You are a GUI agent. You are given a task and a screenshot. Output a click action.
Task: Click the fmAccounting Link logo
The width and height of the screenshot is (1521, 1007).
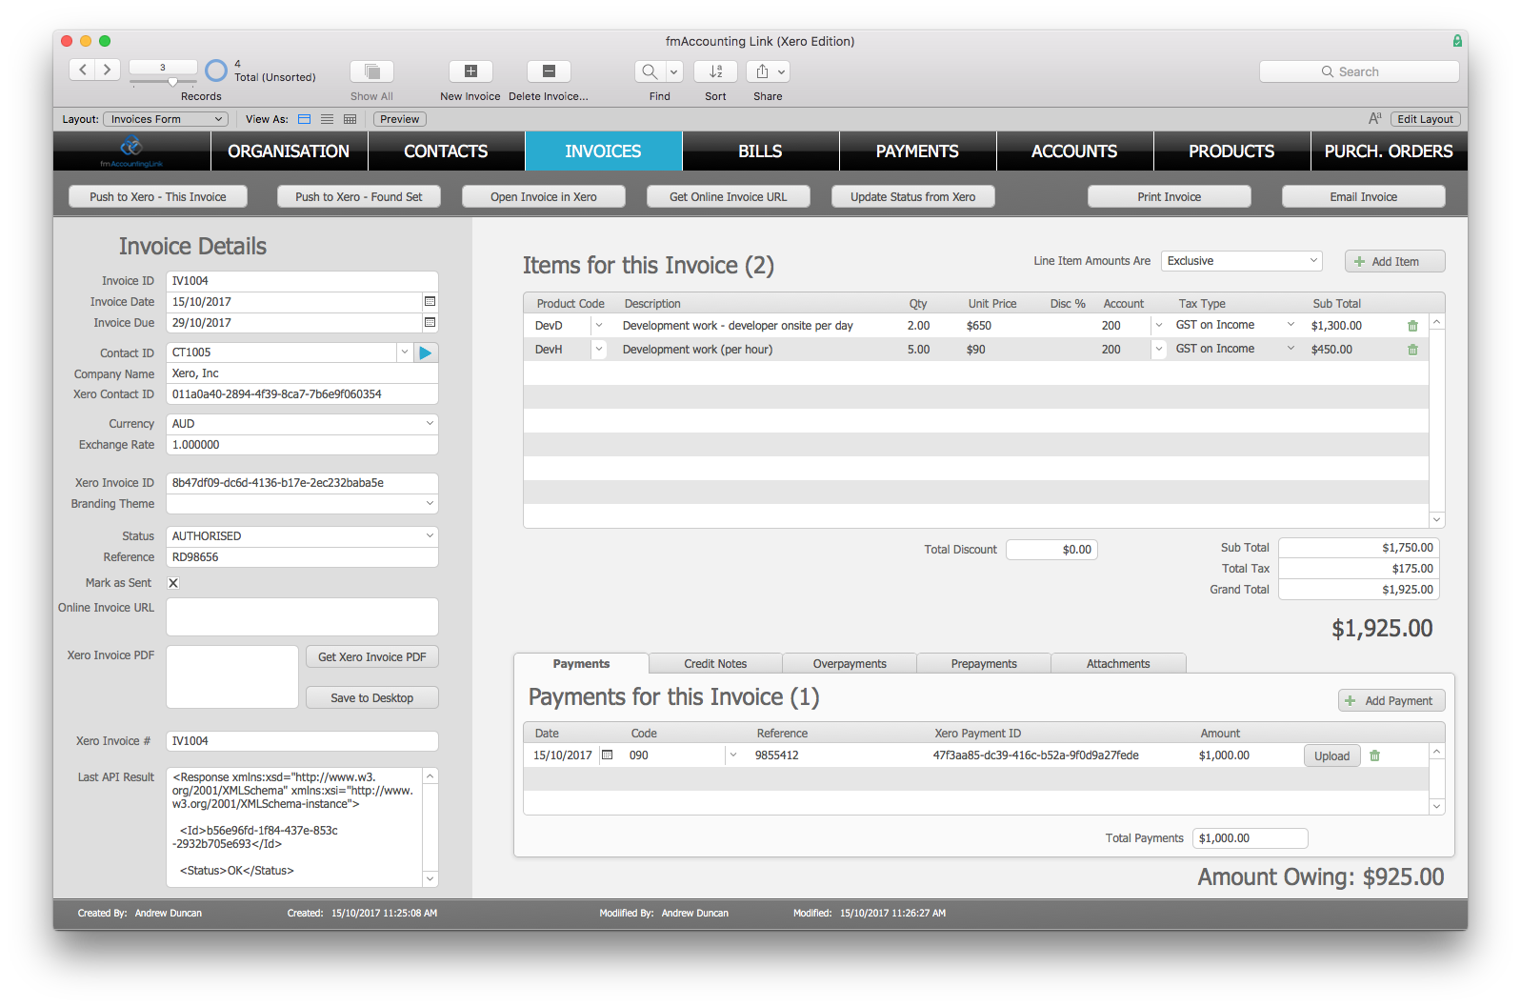pos(131,151)
